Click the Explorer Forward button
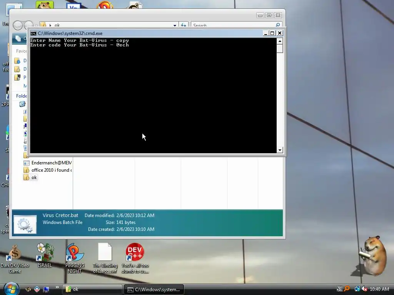 [x=28, y=25]
